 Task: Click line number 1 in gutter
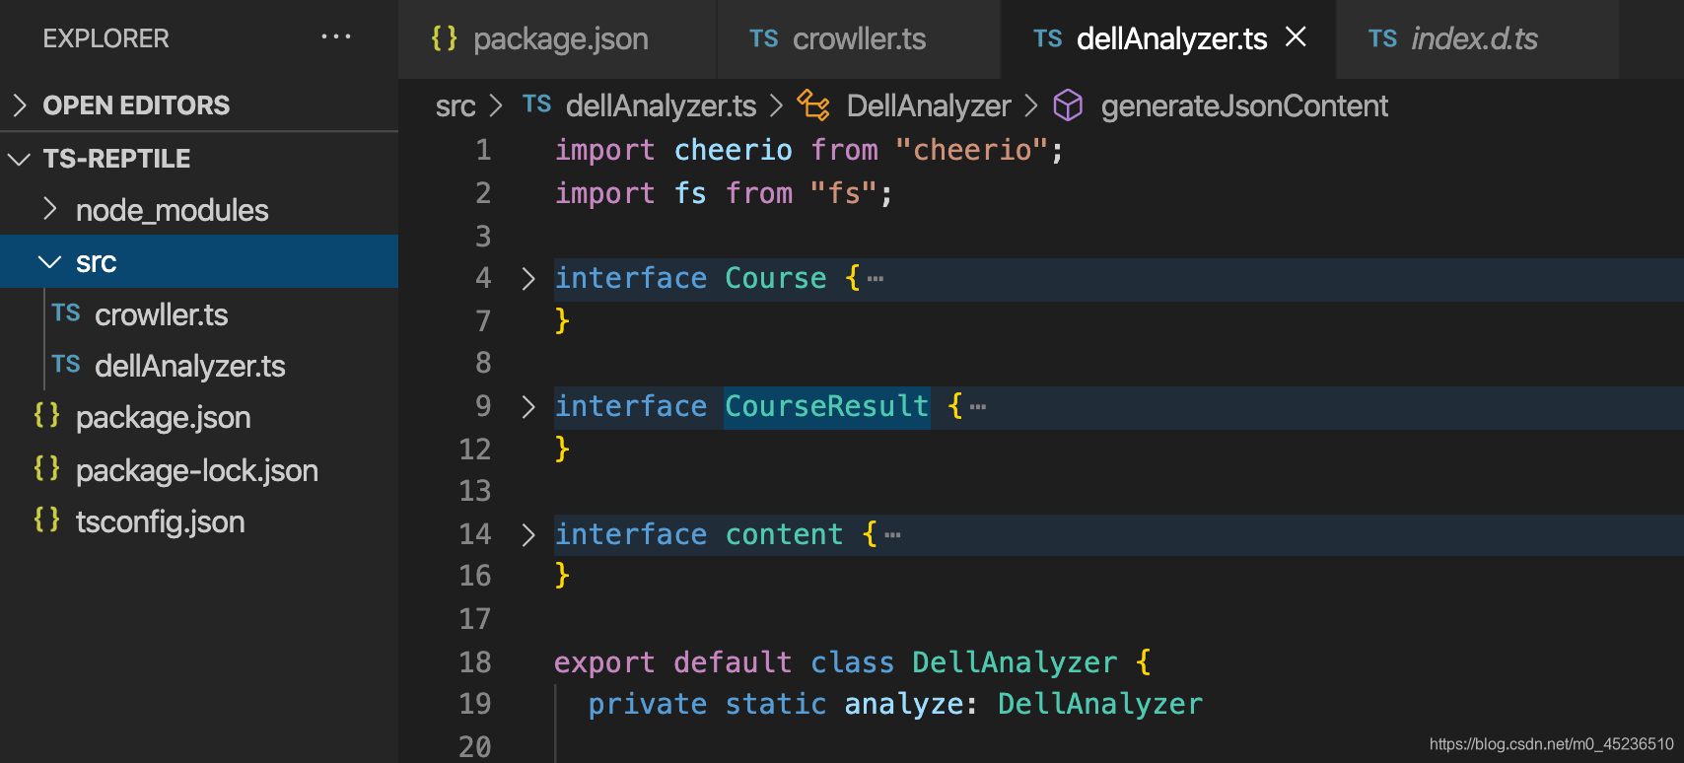point(483,150)
